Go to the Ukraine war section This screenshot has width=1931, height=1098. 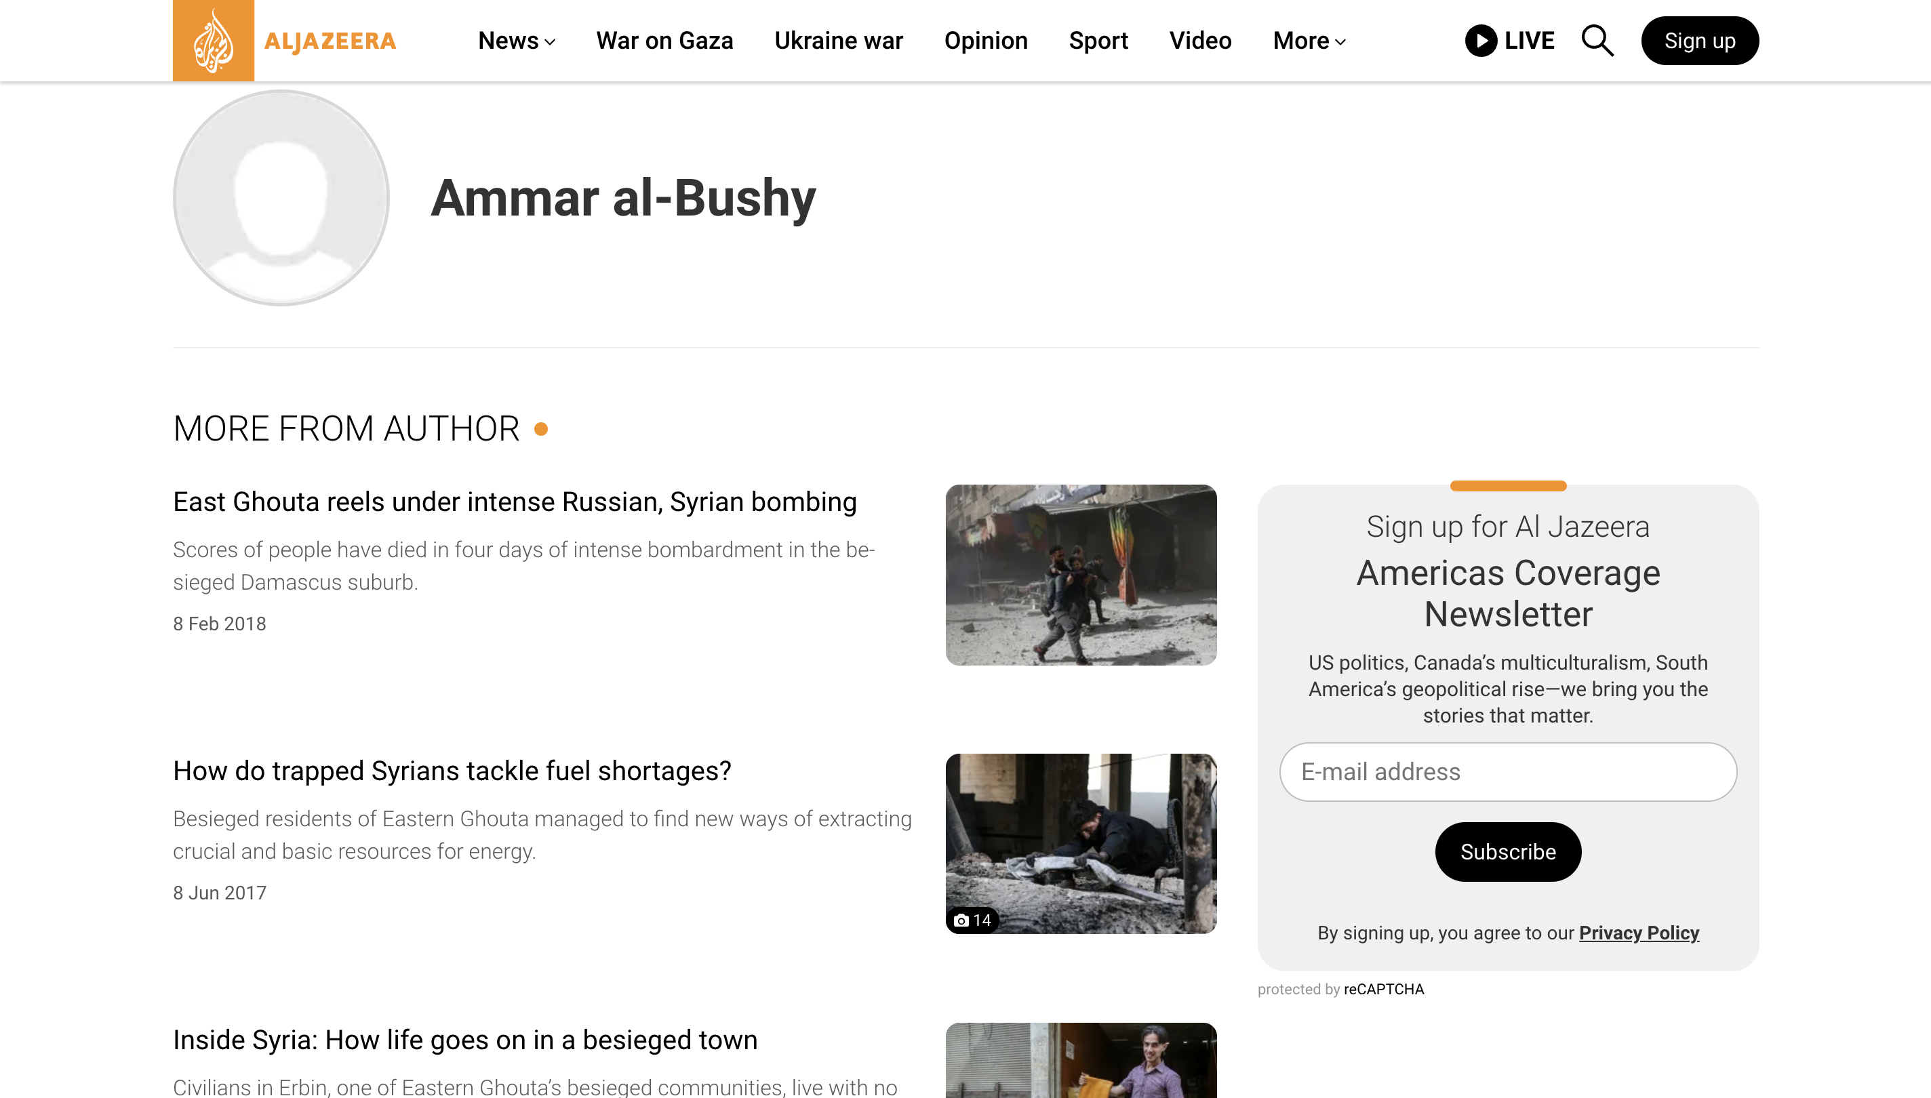(839, 41)
